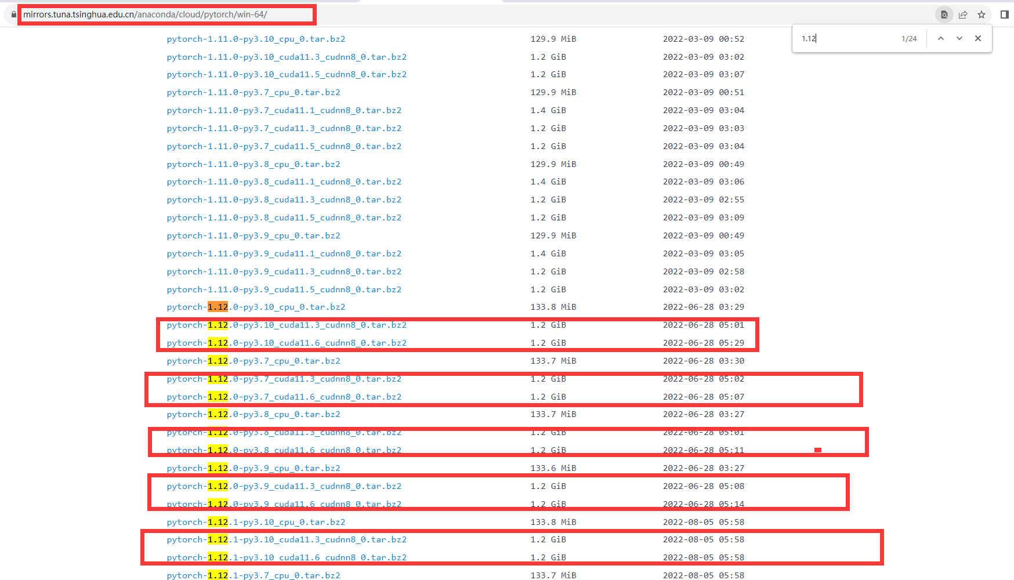Click the 133.8 MiB size for pytorch-1.12.0-py3.10_cpu

coord(553,307)
